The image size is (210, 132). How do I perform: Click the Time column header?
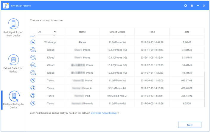click(x=152, y=32)
